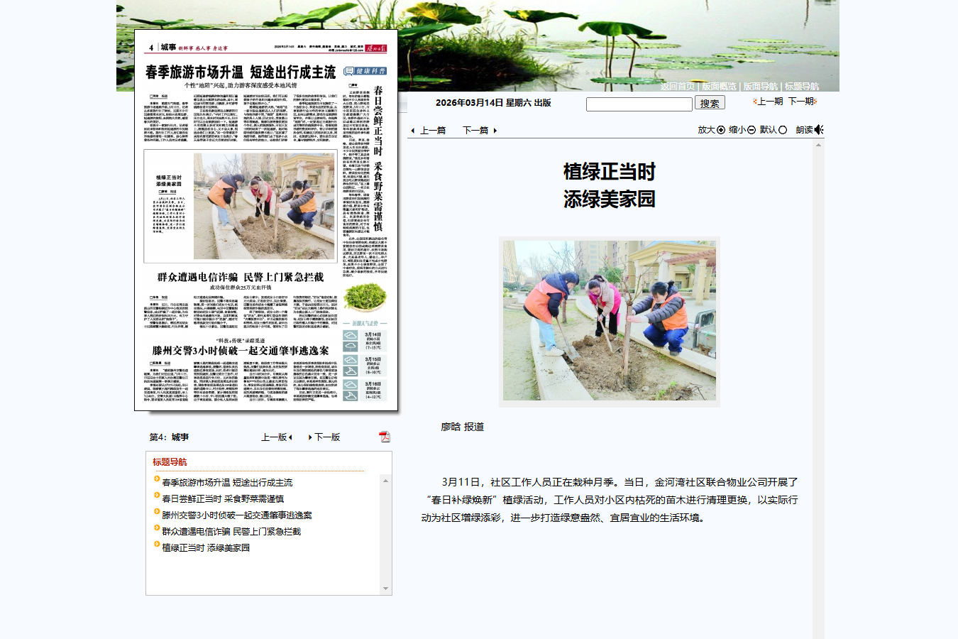This screenshot has width=958, height=639.
Task: Click the left arrow icon before 上一篇
Action: coord(413,131)
